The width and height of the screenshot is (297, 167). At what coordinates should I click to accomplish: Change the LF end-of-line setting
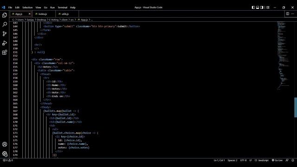251,160
